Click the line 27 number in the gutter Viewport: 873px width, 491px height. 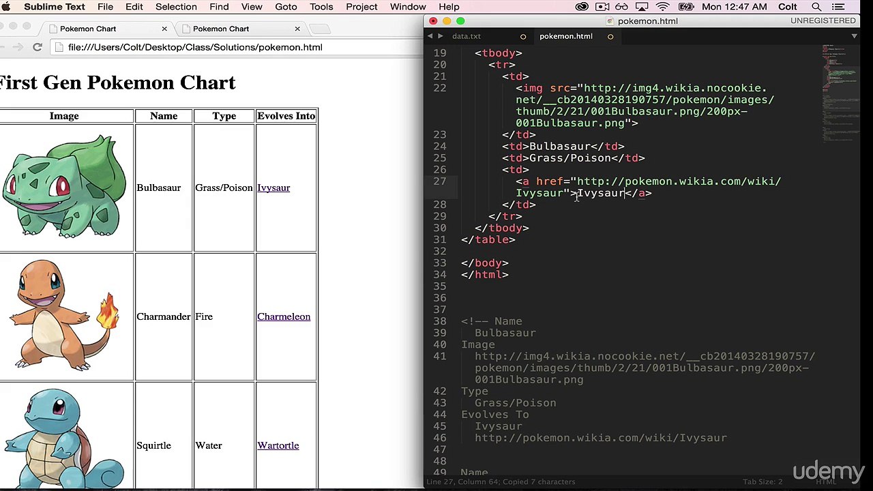(x=440, y=181)
